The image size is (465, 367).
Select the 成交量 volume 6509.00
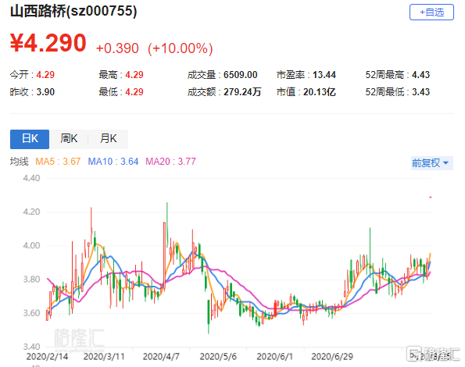pos(241,75)
